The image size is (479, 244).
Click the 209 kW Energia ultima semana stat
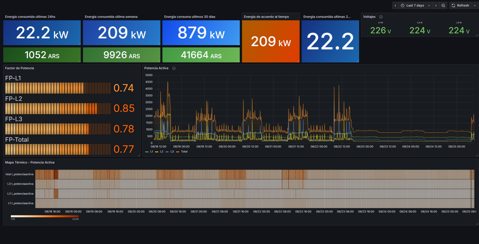122,33
